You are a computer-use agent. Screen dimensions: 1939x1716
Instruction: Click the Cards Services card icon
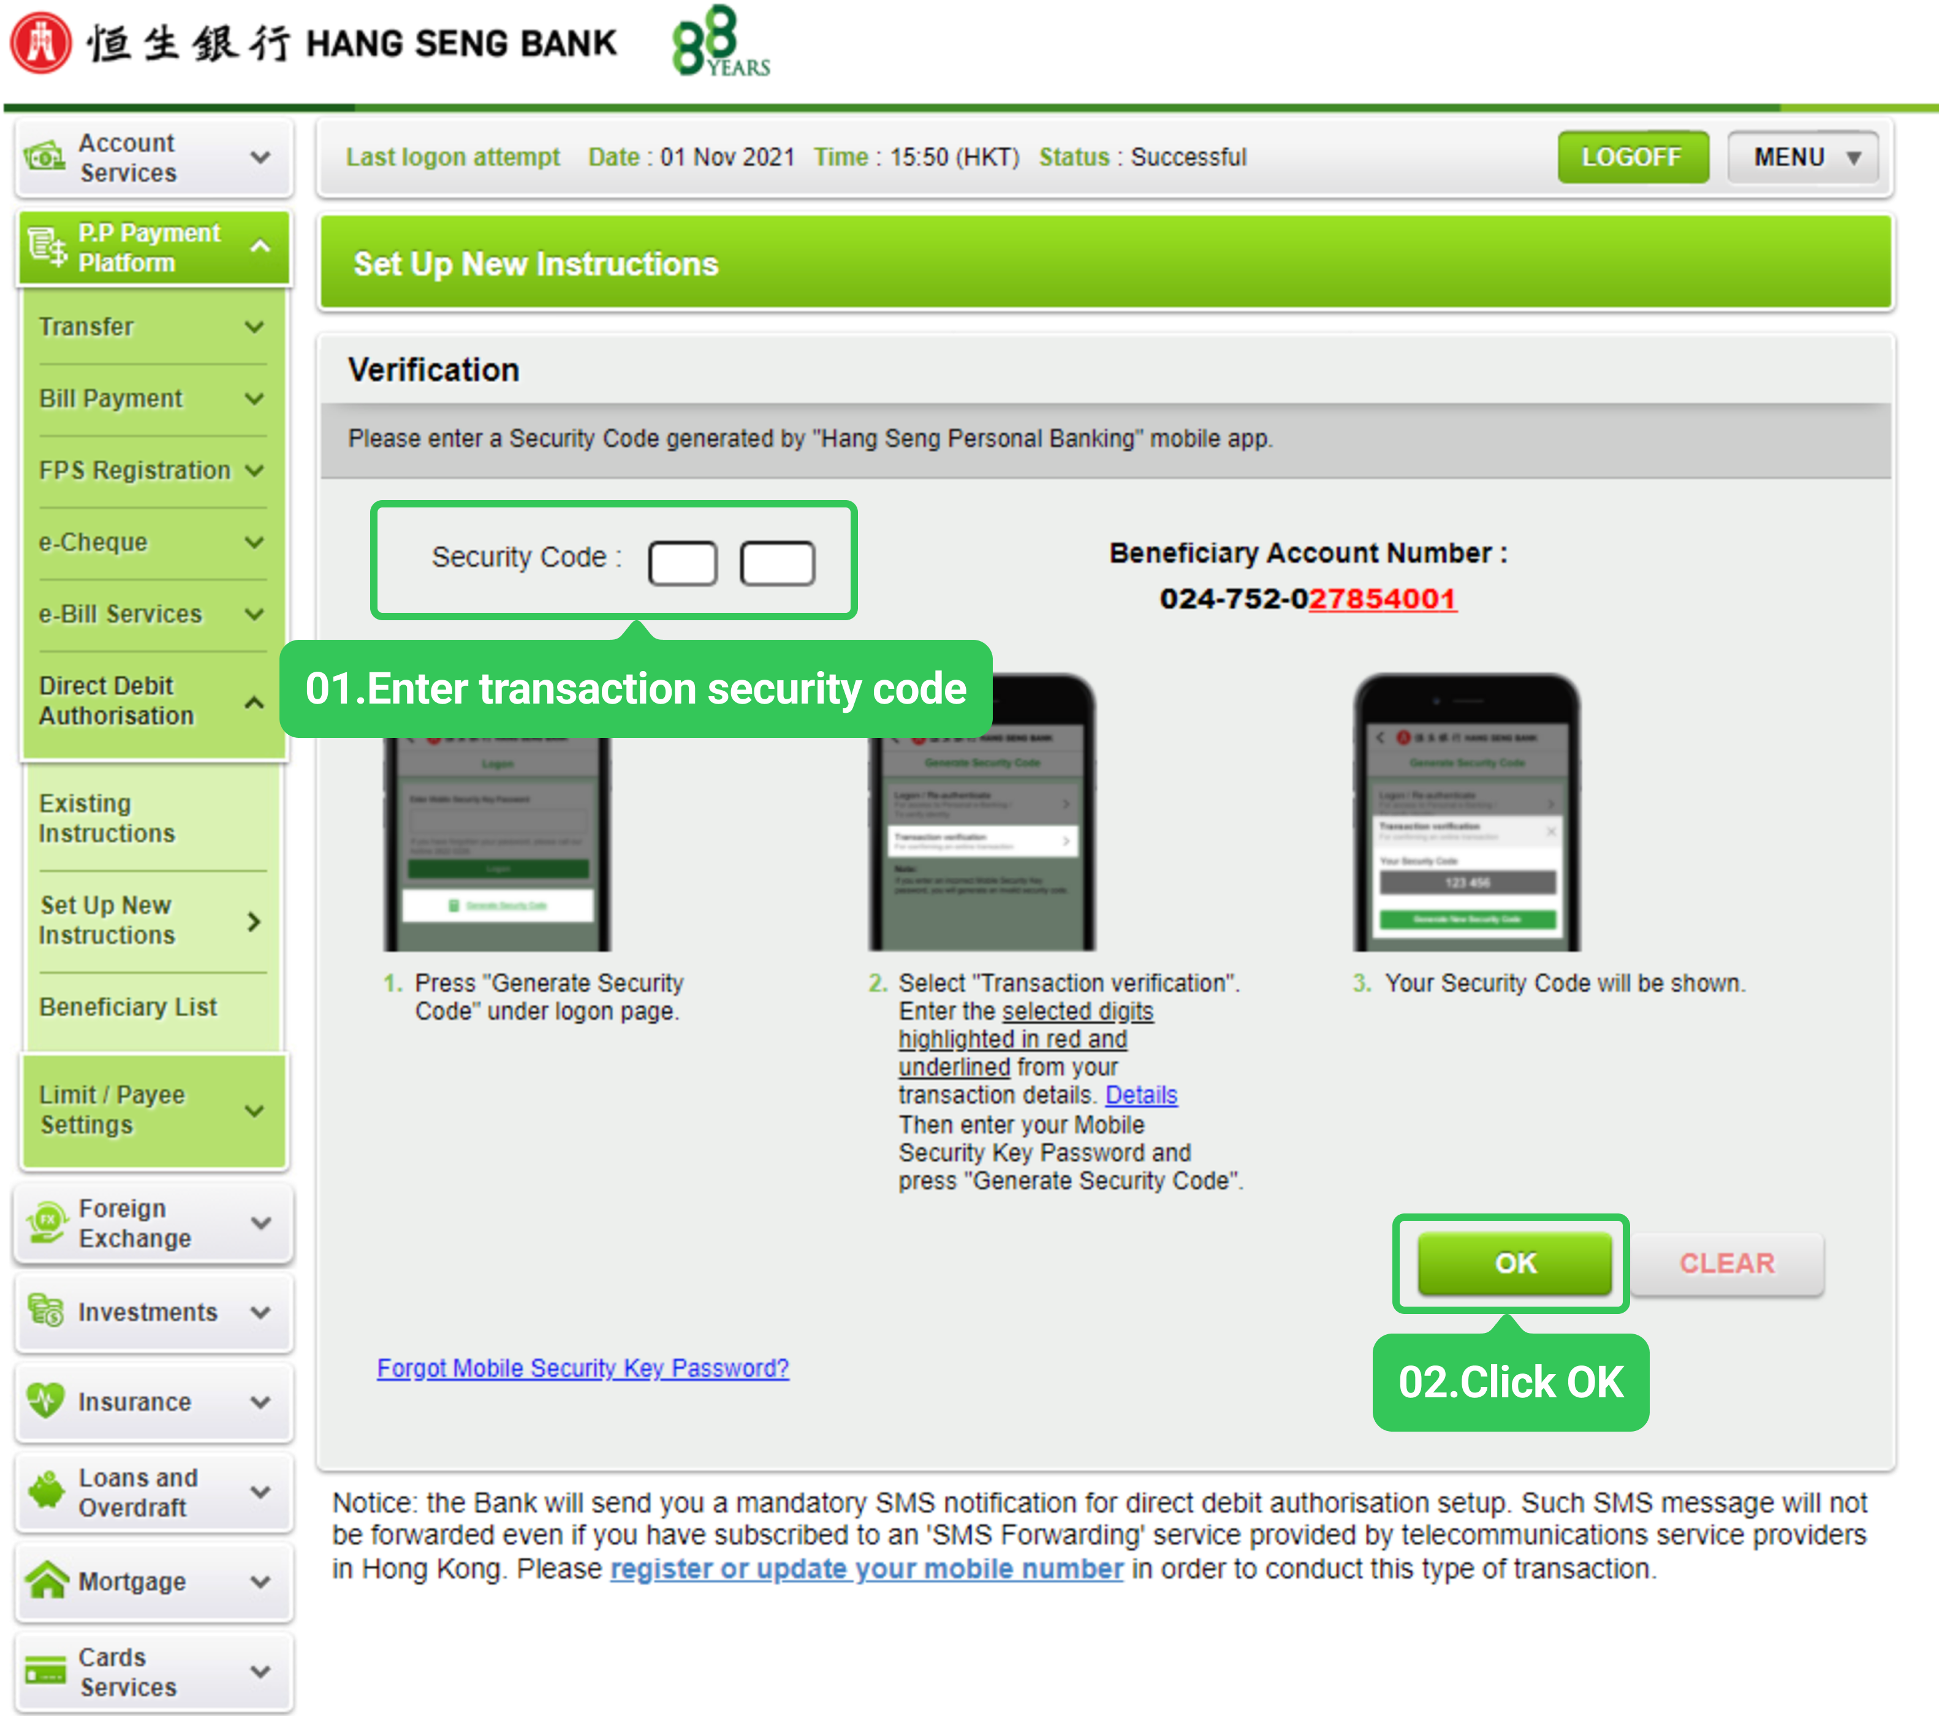click(x=45, y=1671)
